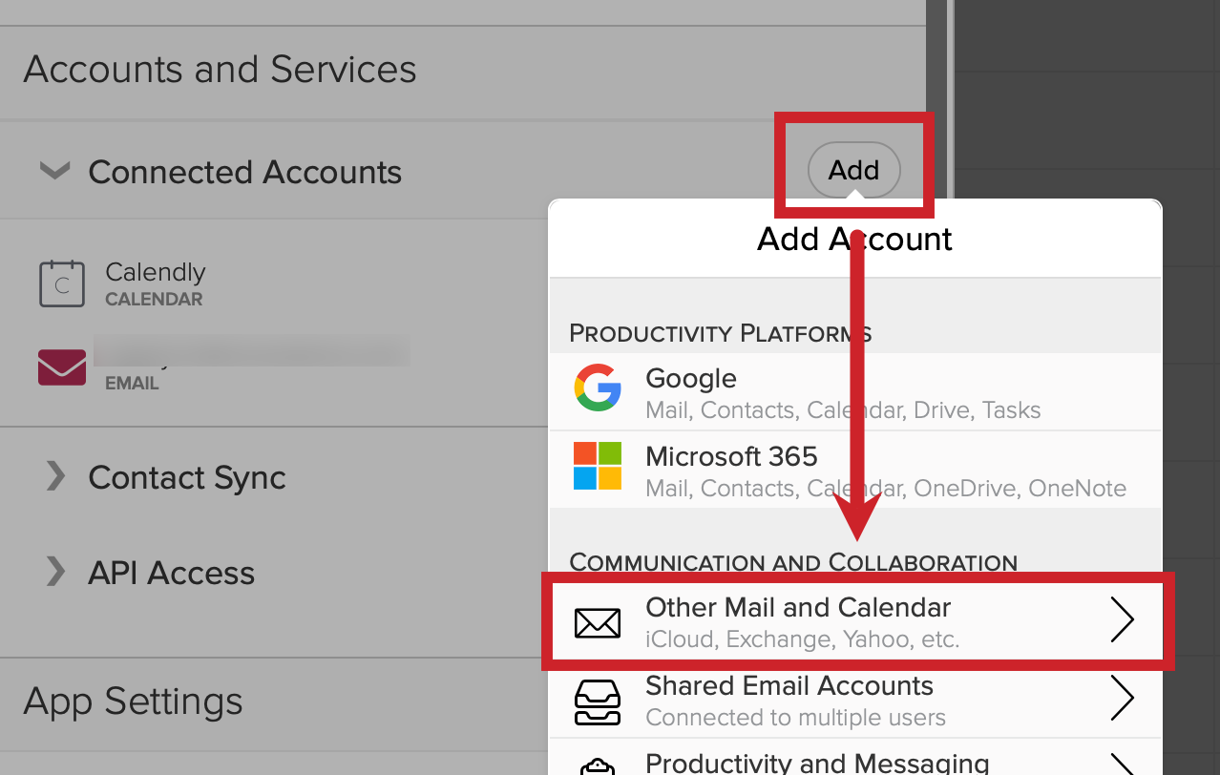
Task: Click 'Mail, Contacts, Calendar, Drive, Tasks' subtitle
Action: pos(843,410)
